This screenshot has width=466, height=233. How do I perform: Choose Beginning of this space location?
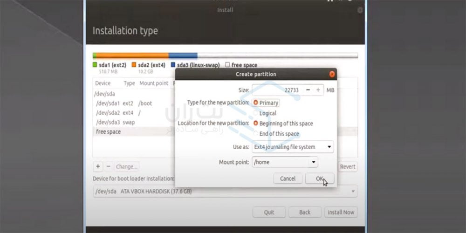[256, 123]
